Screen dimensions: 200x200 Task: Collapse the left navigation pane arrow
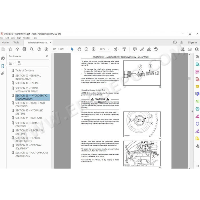coord(53,111)
